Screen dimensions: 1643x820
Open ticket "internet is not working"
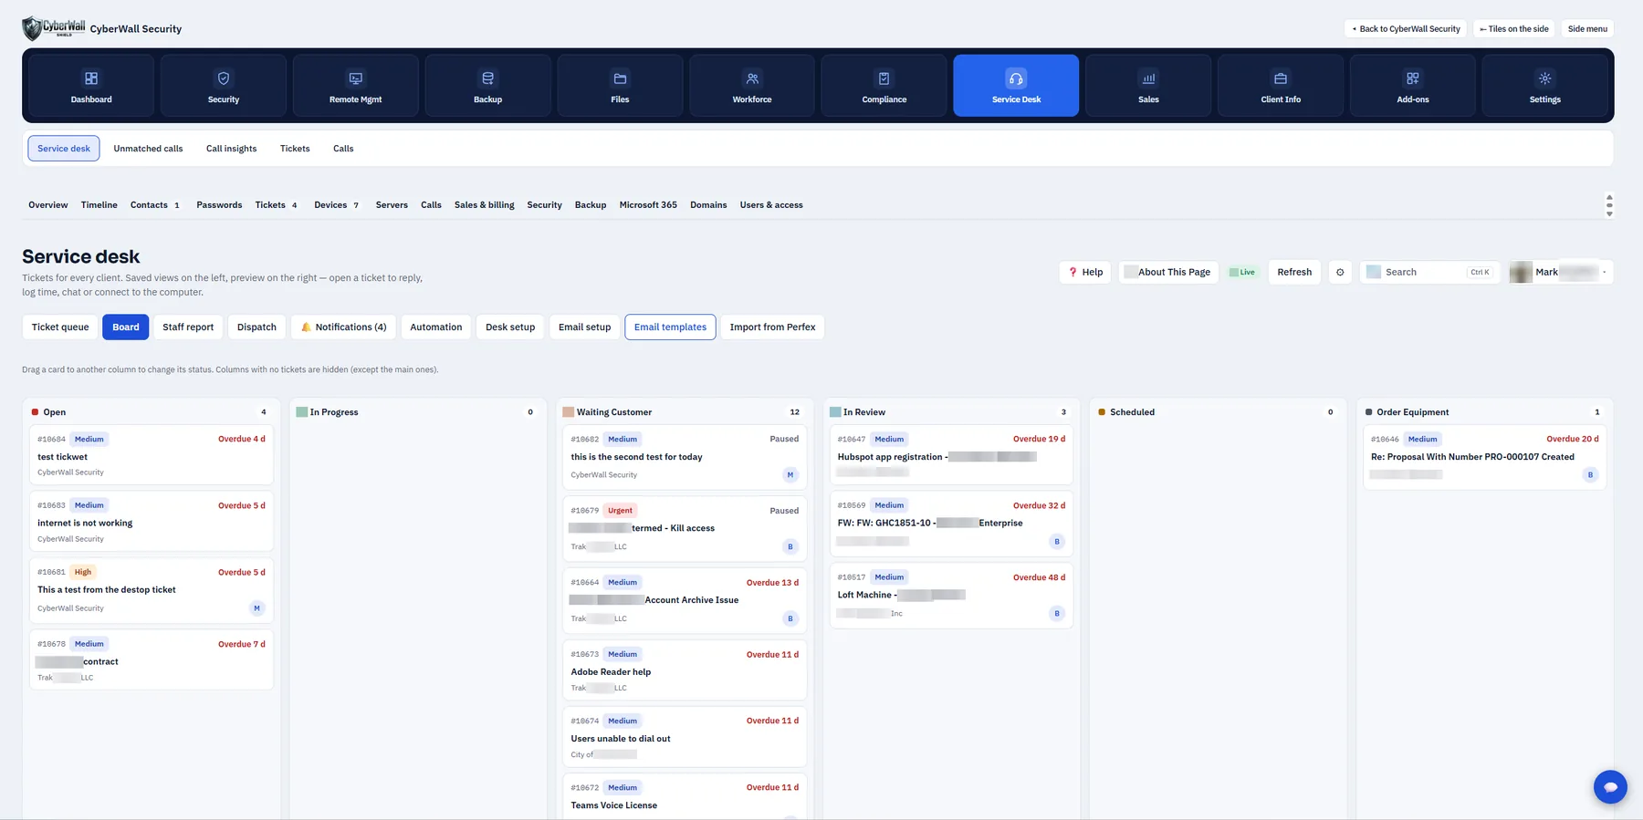click(x=152, y=522)
